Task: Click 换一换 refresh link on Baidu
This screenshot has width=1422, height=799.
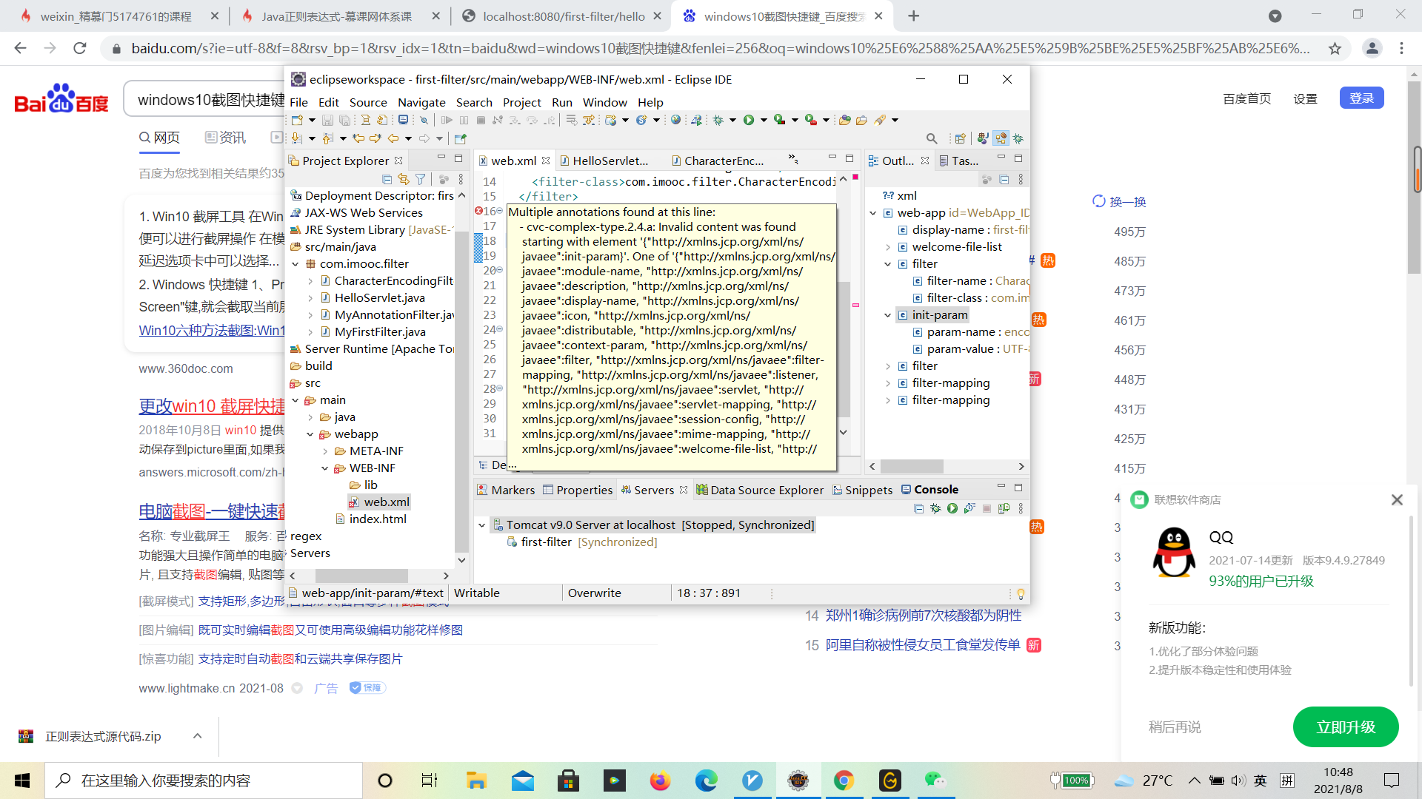Action: point(1119,202)
